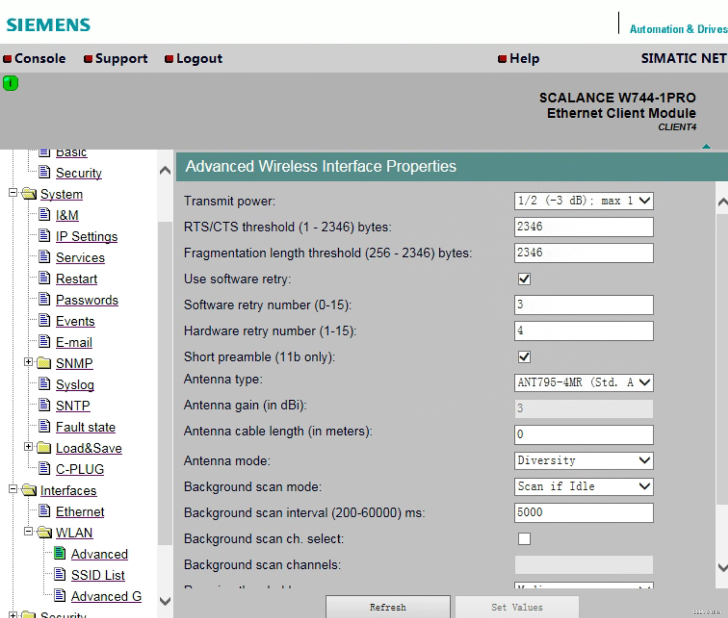The image size is (728, 618).
Task: Click the green Advanced page icon
Action: click(60, 553)
